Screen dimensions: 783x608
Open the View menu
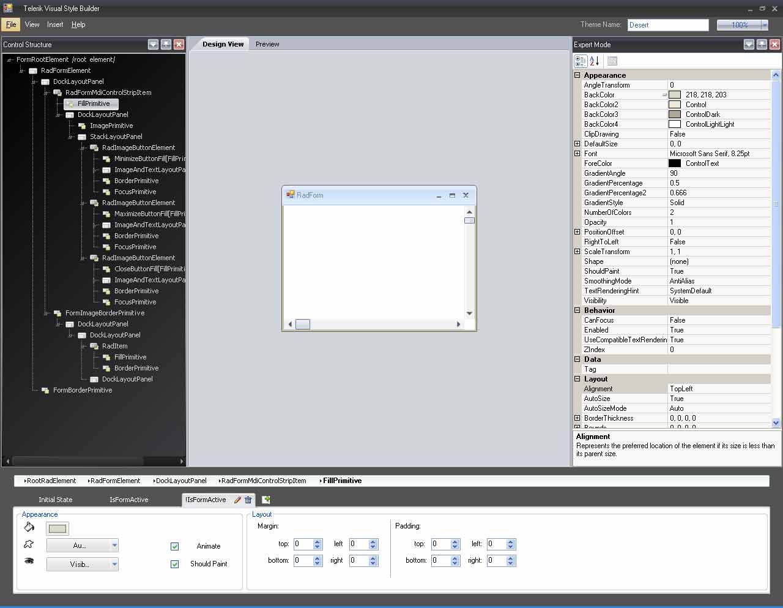pos(32,24)
